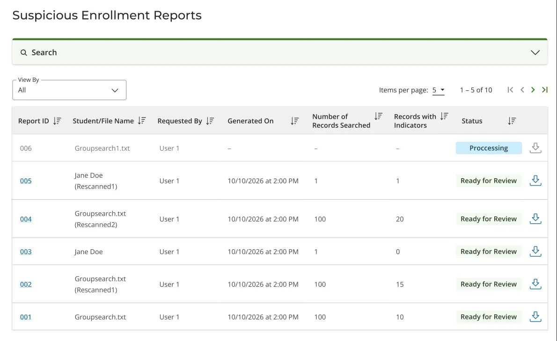
Task: Expand the Search panel chevron
Action: 535,52
